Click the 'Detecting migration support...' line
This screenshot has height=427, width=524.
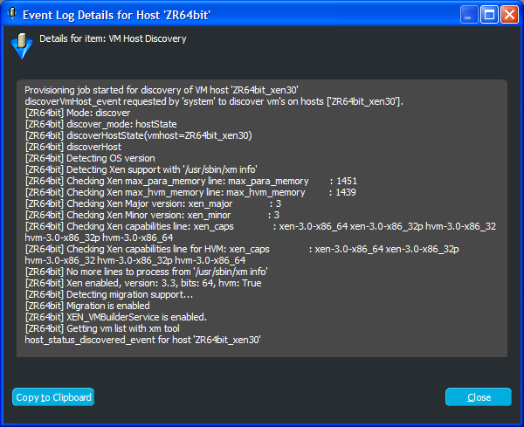tap(109, 294)
